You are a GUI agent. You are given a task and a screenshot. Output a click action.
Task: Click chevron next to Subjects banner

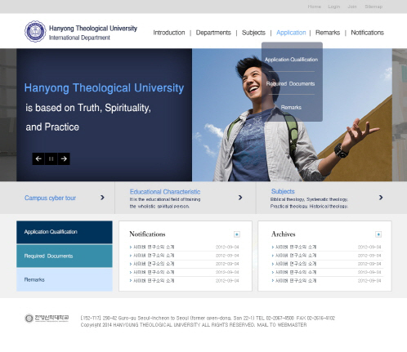click(x=381, y=198)
